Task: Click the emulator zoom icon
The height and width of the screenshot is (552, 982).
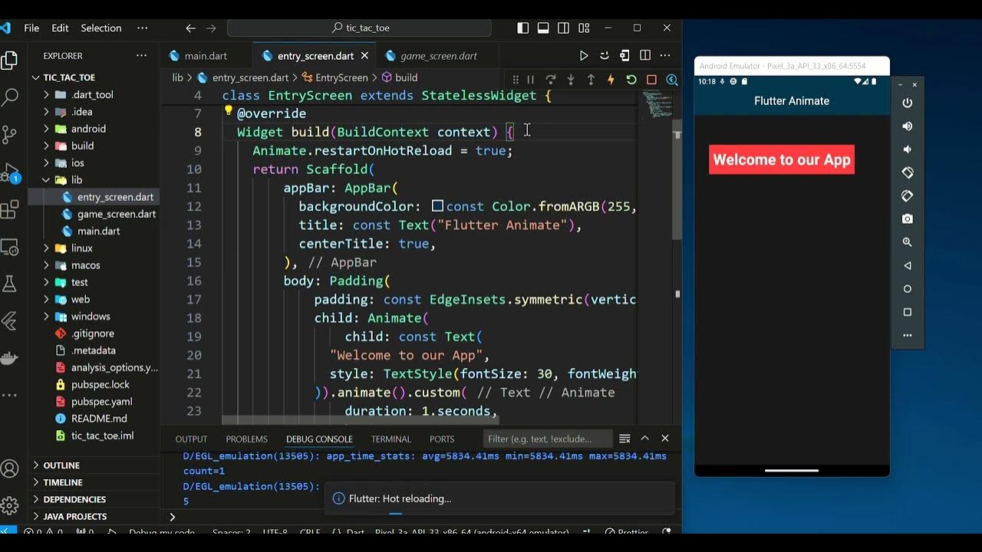Action: [908, 242]
